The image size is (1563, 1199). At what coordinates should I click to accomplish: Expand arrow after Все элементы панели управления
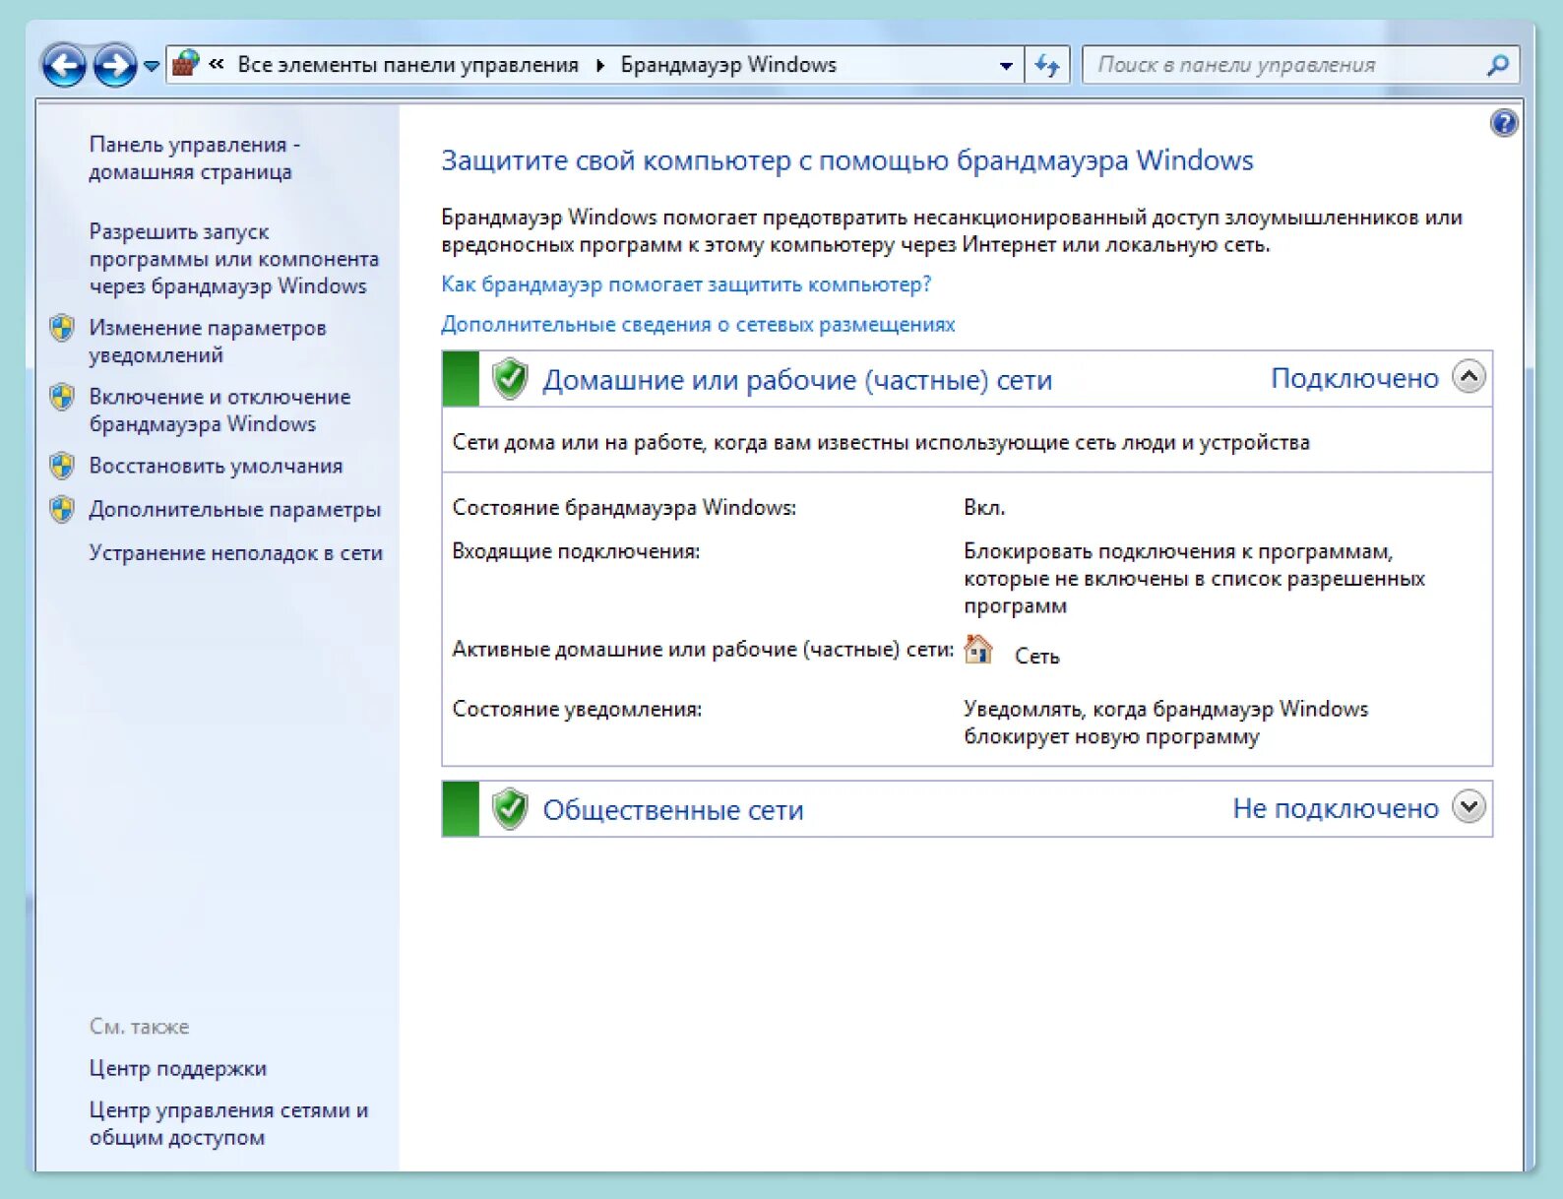point(599,65)
